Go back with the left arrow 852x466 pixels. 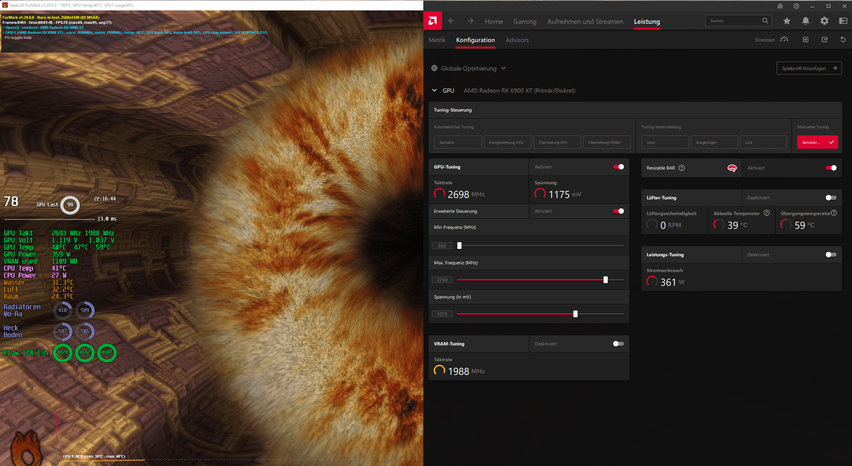[451, 21]
